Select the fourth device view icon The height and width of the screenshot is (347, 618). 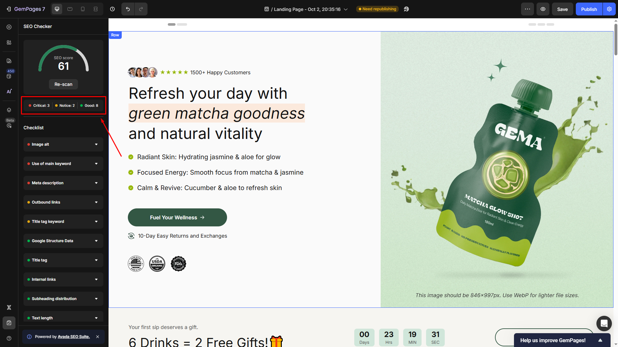point(96,9)
